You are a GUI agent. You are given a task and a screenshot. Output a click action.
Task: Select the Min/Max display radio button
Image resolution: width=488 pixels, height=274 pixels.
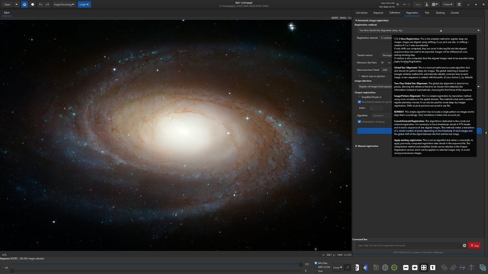[x=316, y=263]
